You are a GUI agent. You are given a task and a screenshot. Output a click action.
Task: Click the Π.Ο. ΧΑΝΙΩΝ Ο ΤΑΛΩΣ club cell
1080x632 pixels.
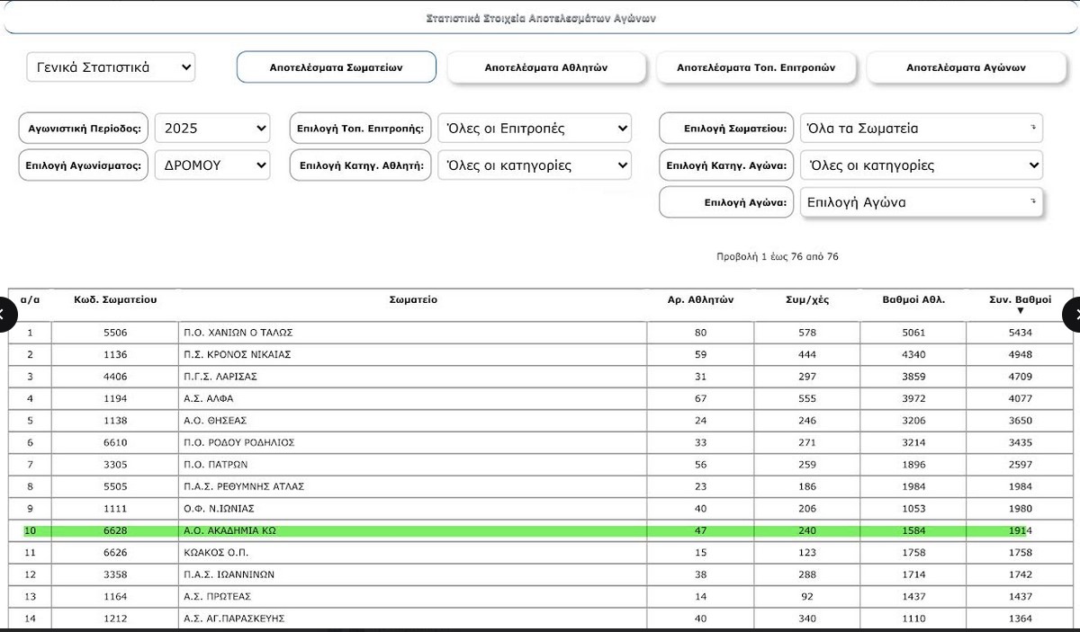pyautogui.click(x=238, y=333)
